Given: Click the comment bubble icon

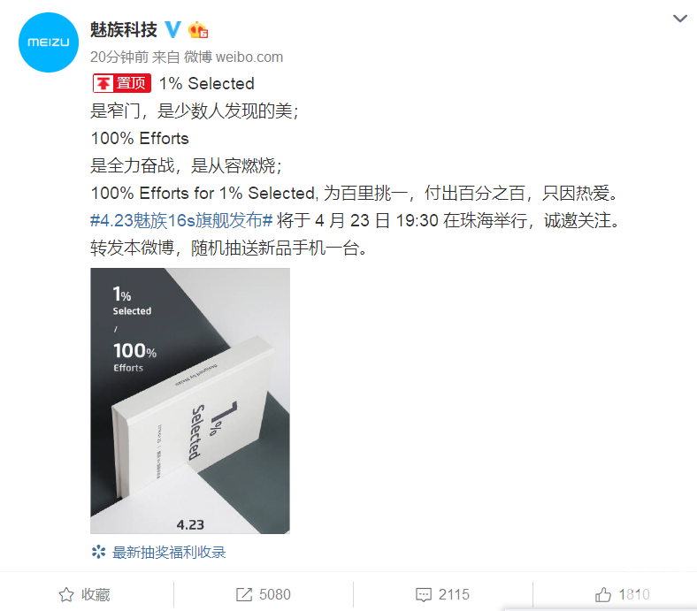Looking at the screenshot, I should pos(423,594).
